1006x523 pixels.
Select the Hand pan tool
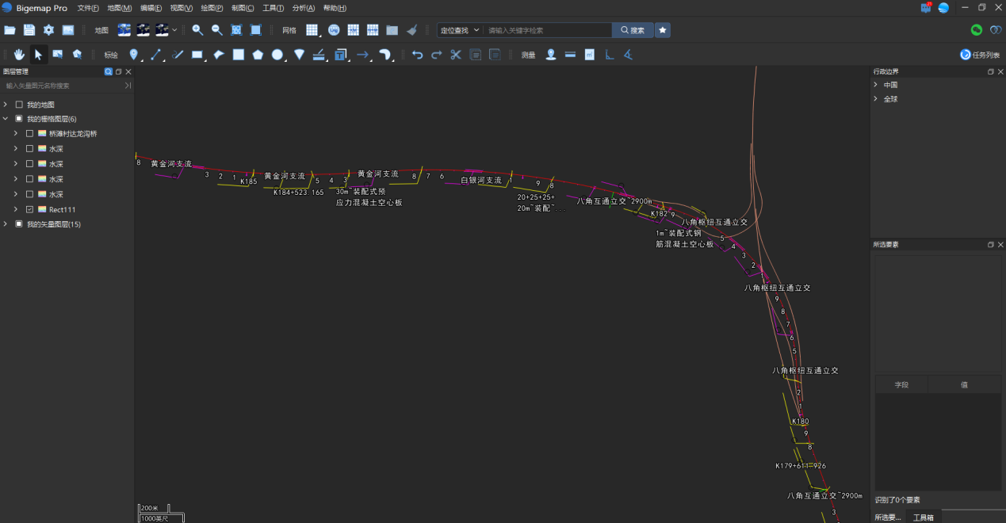tap(18, 54)
